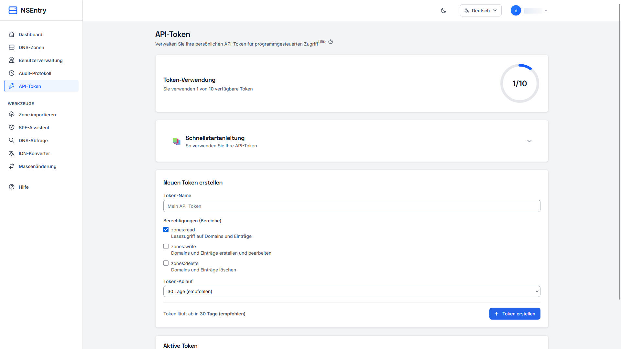621x349 pixels.
Task: Open the user account menu chevron
Action: (546, 10)
